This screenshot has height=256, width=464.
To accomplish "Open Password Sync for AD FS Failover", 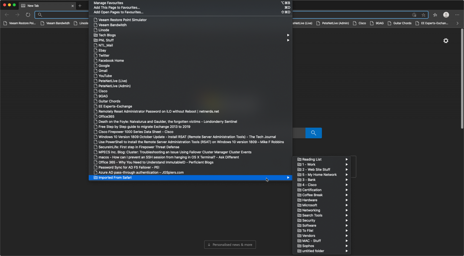I will point(190,167).
